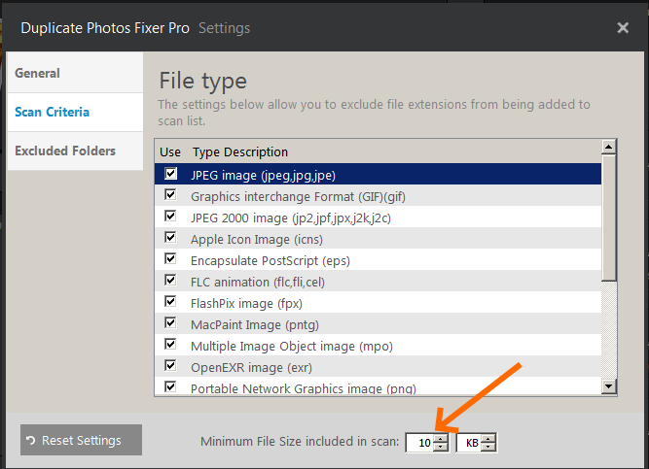Toggle the JPEG 2000 image checkbox
649x469 pixels.
click(170, 216)
